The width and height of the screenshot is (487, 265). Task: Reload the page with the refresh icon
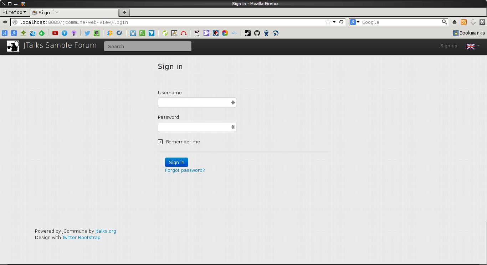click(x=341, y=22)
